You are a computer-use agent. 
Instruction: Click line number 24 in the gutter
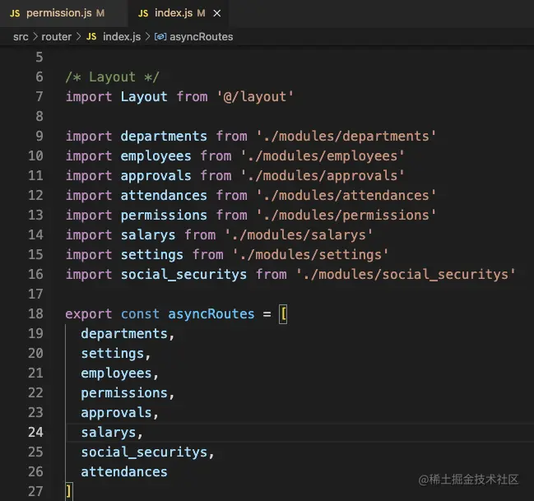35,432
